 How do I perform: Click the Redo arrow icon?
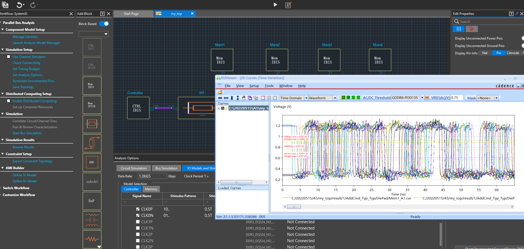[33, 5]
